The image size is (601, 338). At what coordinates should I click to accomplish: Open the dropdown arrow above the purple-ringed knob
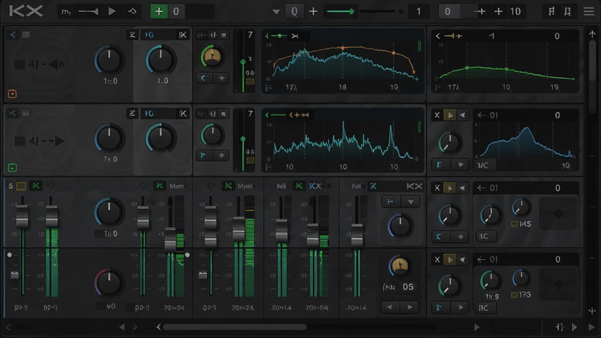(410, 202)
